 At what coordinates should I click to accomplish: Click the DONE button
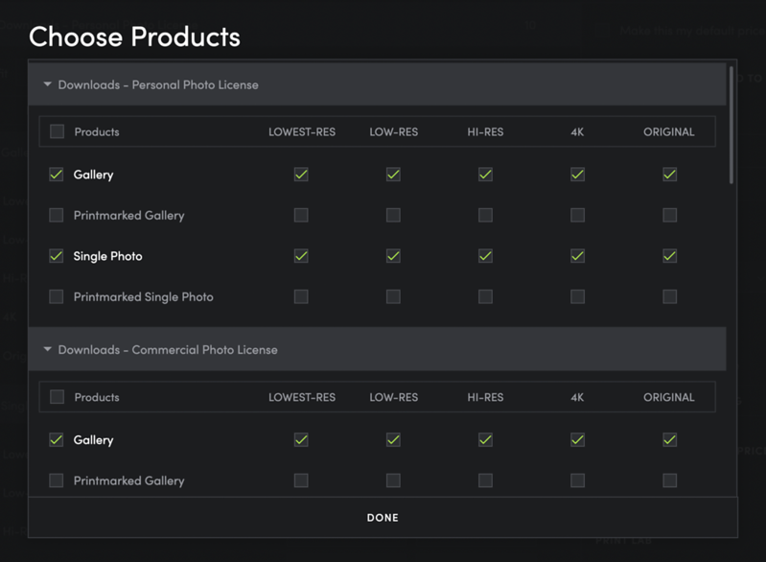[383, 518]
